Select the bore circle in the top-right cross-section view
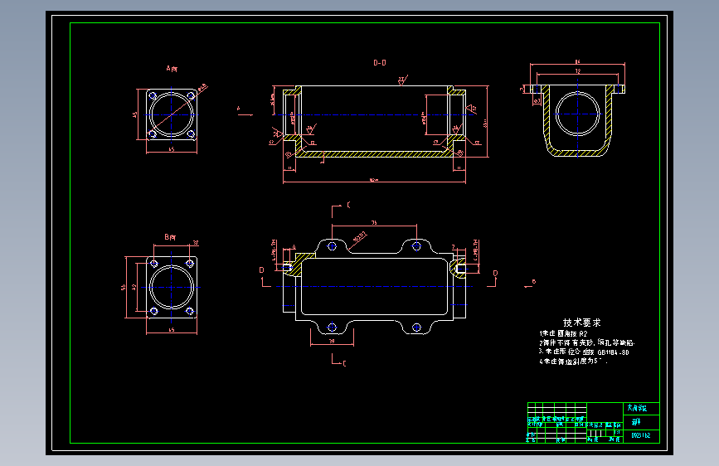This screenshot has height=466, width=719. [577, 114]
